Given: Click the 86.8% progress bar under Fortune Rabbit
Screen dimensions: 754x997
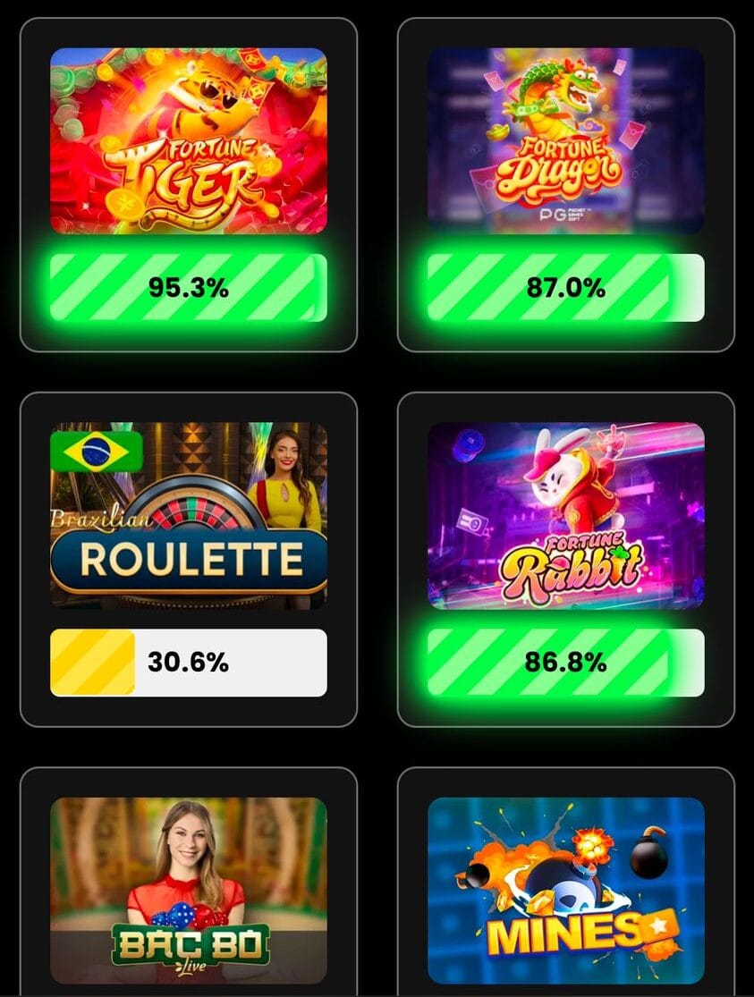Looking at the screenshot, I should coord(565,663).
